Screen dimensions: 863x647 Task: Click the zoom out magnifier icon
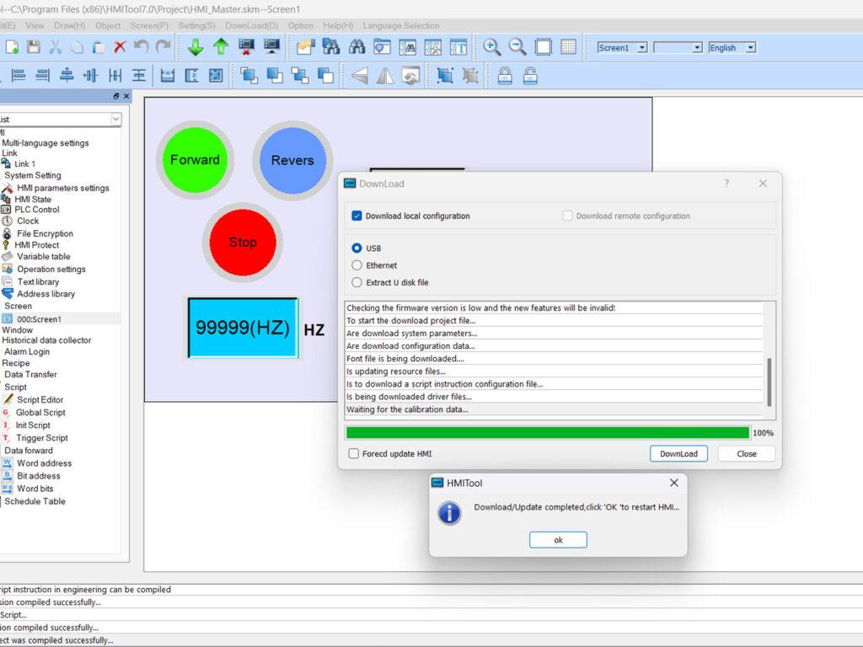[517, 47]
